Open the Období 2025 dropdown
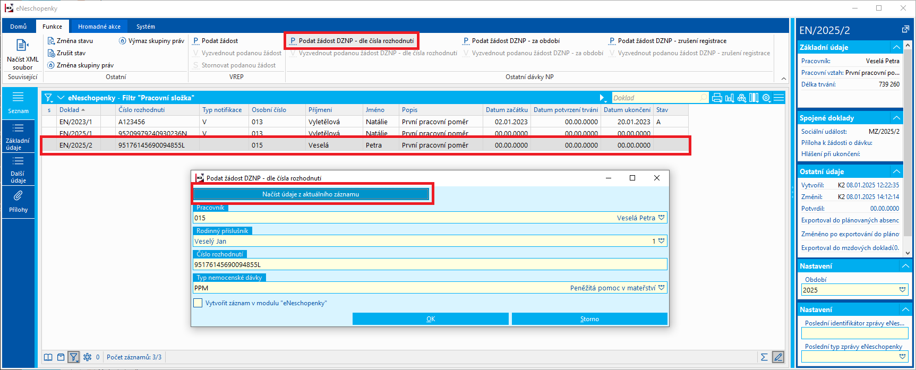Viewport: 916px width, 370px height. [x=902, y=290]
